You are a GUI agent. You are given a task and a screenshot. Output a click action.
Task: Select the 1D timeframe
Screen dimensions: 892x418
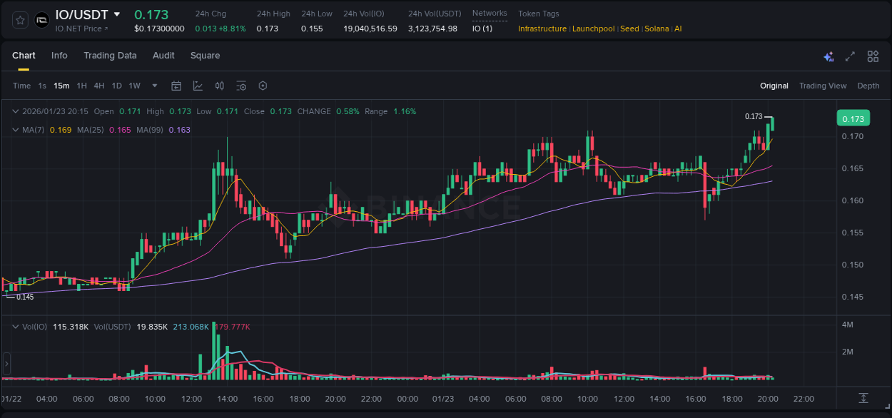tap(116, 86)
